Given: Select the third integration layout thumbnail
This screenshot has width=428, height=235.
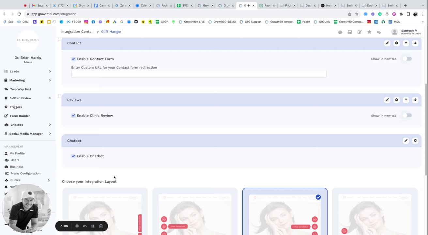Looking at the screenshot, I should 285,211.
